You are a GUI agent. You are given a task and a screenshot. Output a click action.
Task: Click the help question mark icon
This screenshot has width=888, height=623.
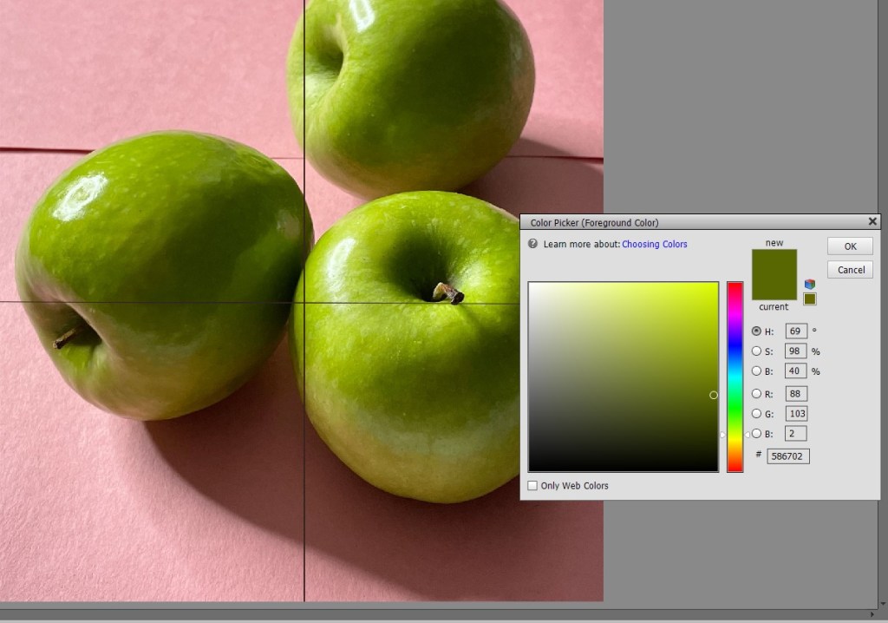(532, 244)
